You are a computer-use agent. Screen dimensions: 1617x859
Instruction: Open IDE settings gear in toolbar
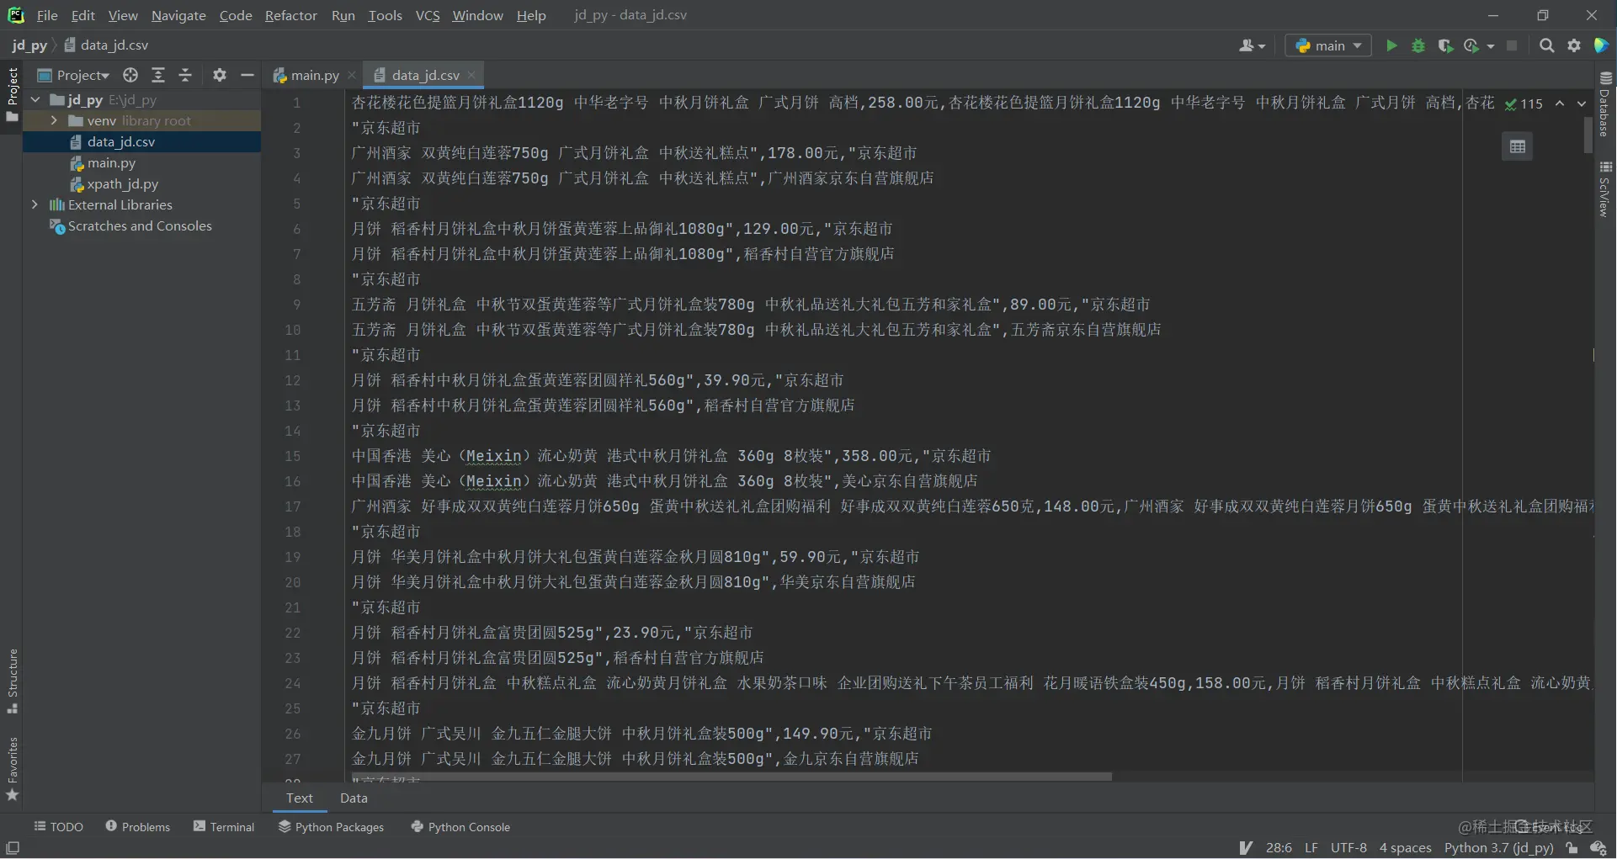coord(1574,45)
